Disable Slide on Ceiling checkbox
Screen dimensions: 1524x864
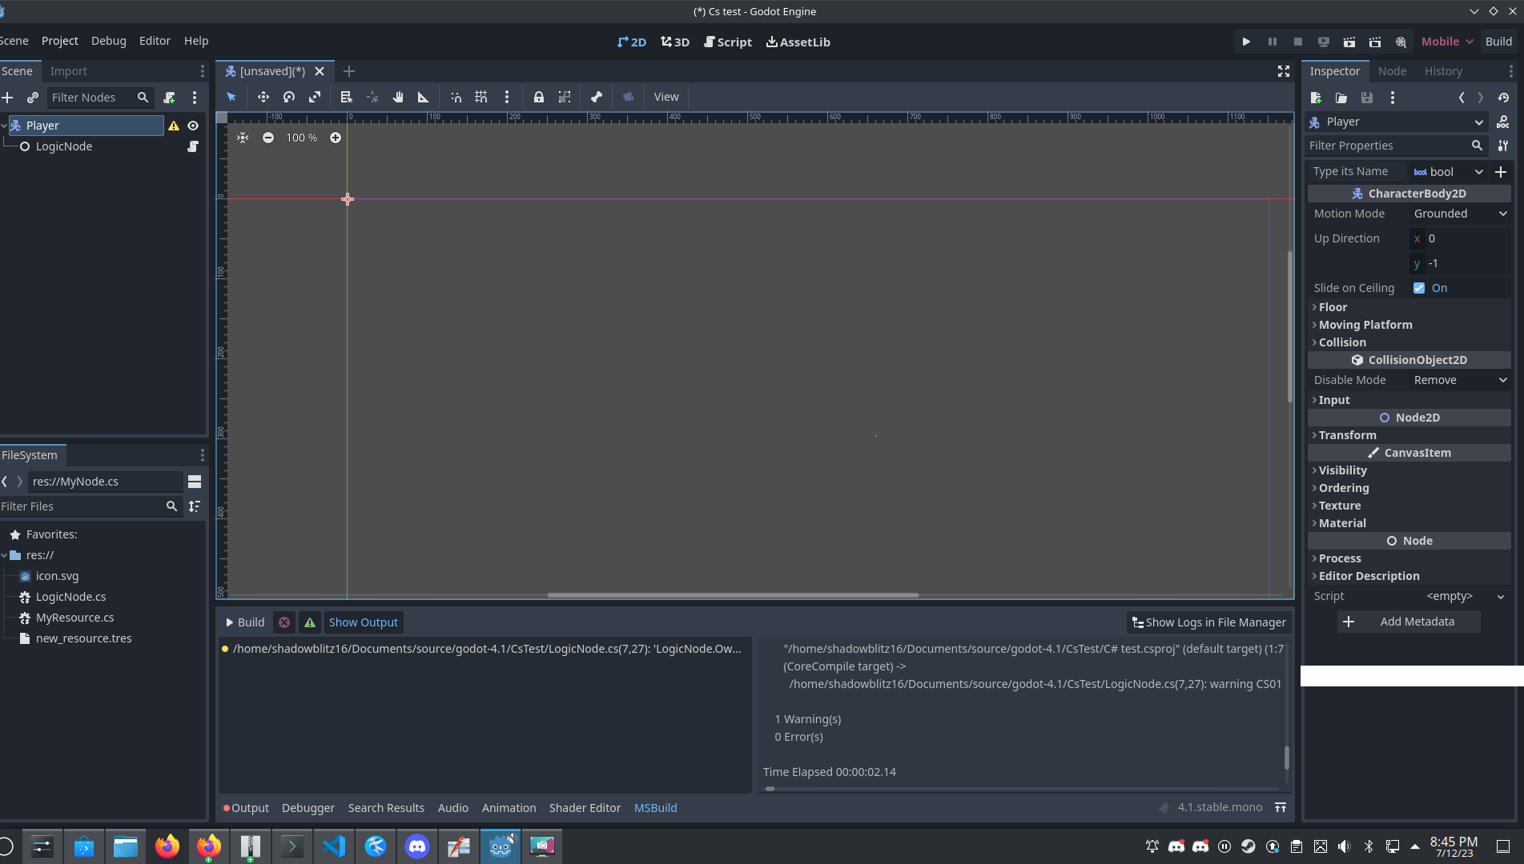click(x=1419, y=288)
